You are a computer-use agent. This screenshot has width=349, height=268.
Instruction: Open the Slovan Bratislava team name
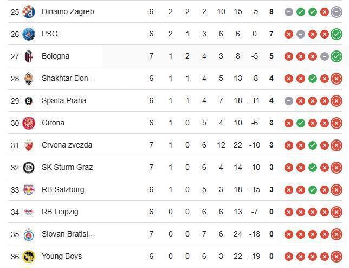pos(68,234)
